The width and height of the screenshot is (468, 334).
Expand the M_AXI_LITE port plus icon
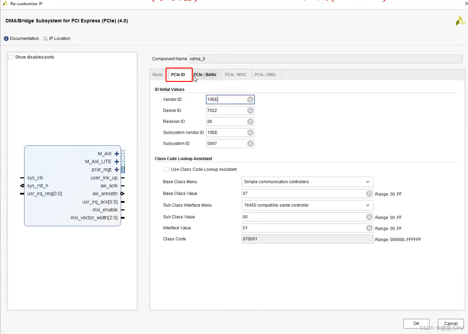click(117, 162)
